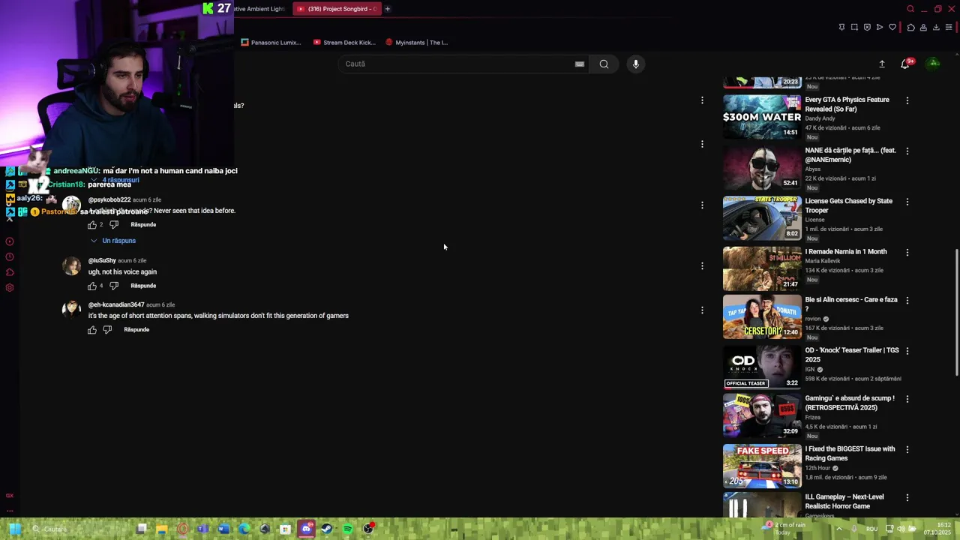This screenshot has height=540, width=960.
Task: Click the Windows Start button
Action: tap(13, 529)
